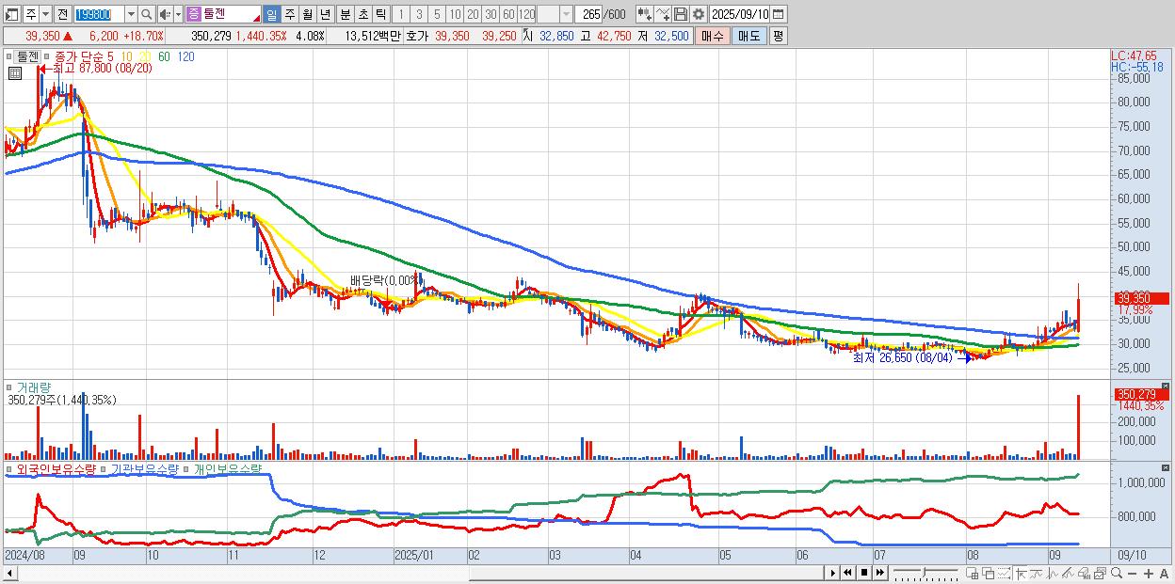This screenshot has width=1175, height=584.
Task: Toggle the 거래량 volume panel marker
Action: (x=10, y=387)
